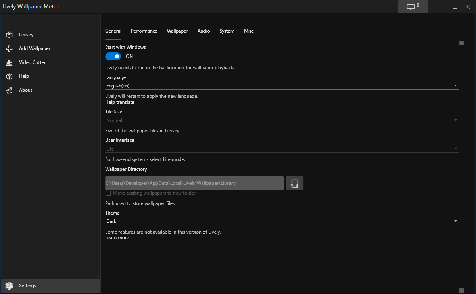Image resolution: width=476 pixels, height=294 pixels.
Task: Turn off Start with Windows toggle
Action: tap(113, 56)
